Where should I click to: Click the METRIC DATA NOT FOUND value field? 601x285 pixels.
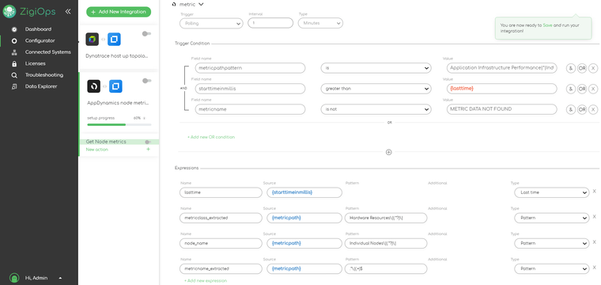pos(501,109)
